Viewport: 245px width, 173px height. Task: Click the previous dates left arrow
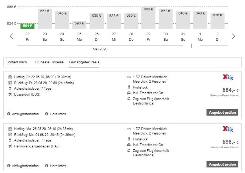click(12, 36)
